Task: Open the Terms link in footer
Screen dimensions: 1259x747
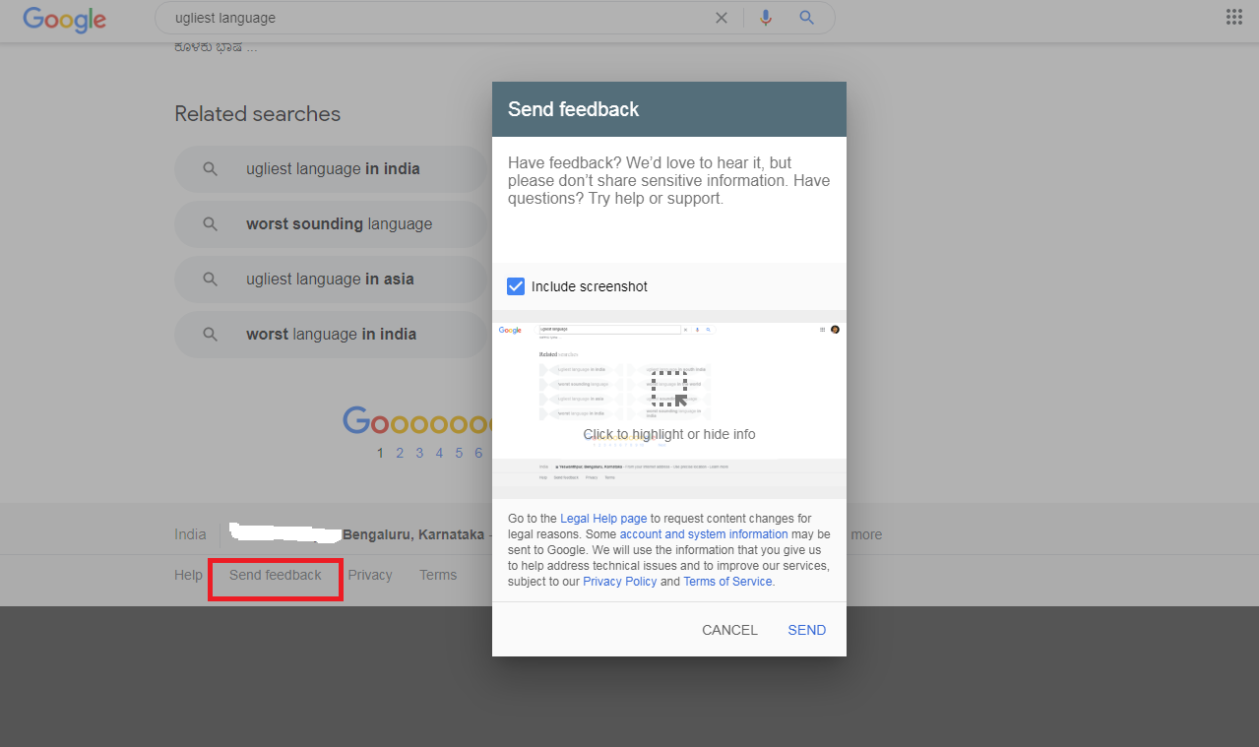Action: [438, 575]
